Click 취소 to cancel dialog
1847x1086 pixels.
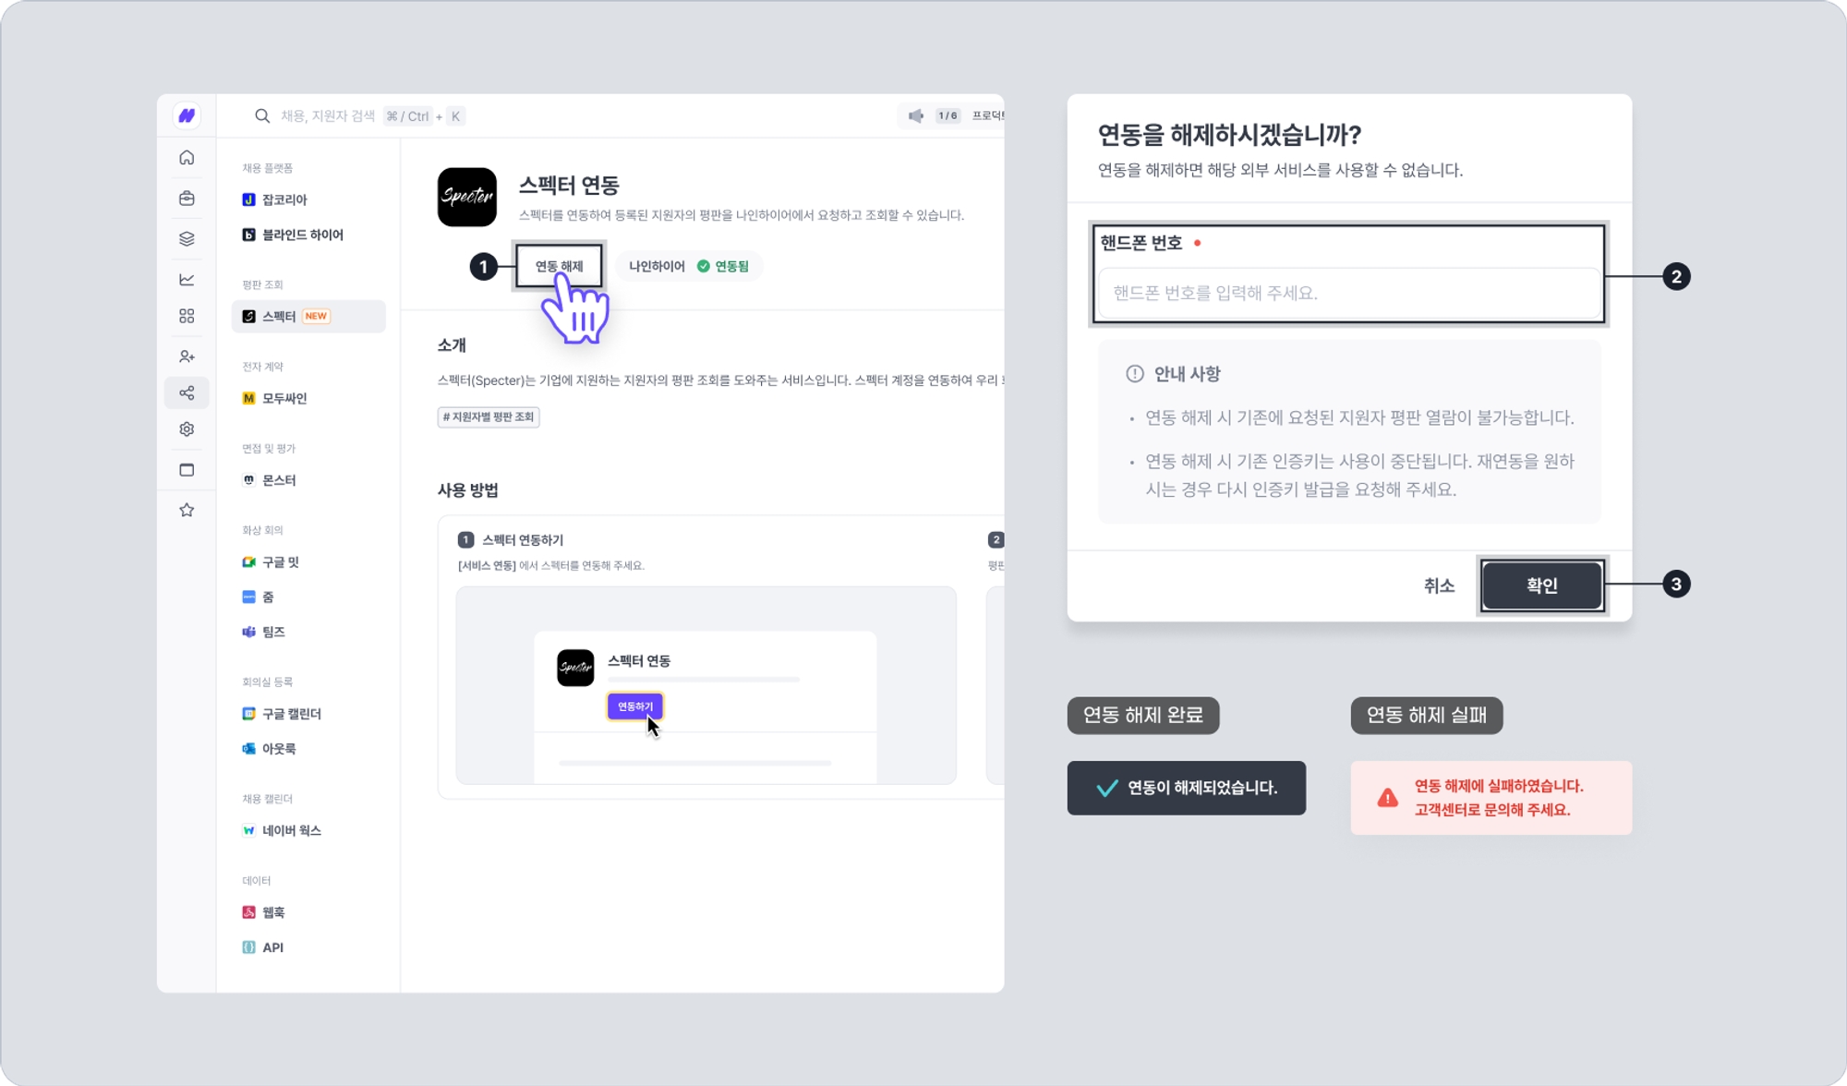coord(1439,585)
